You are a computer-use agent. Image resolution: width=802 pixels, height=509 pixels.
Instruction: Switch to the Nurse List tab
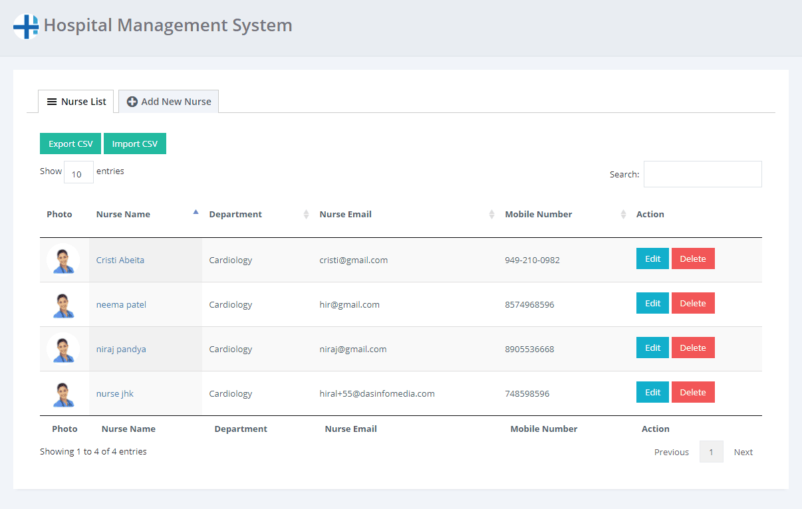[76, 102]
